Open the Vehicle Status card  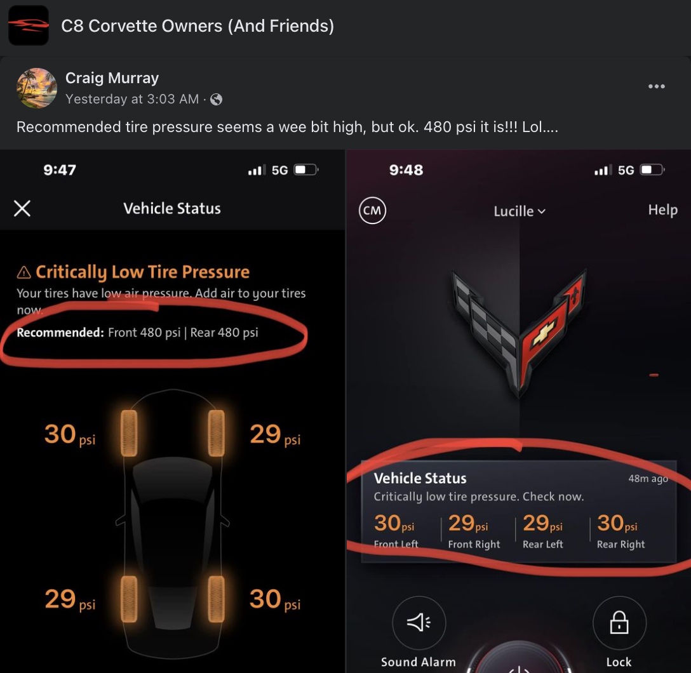(x=519, y=511)
